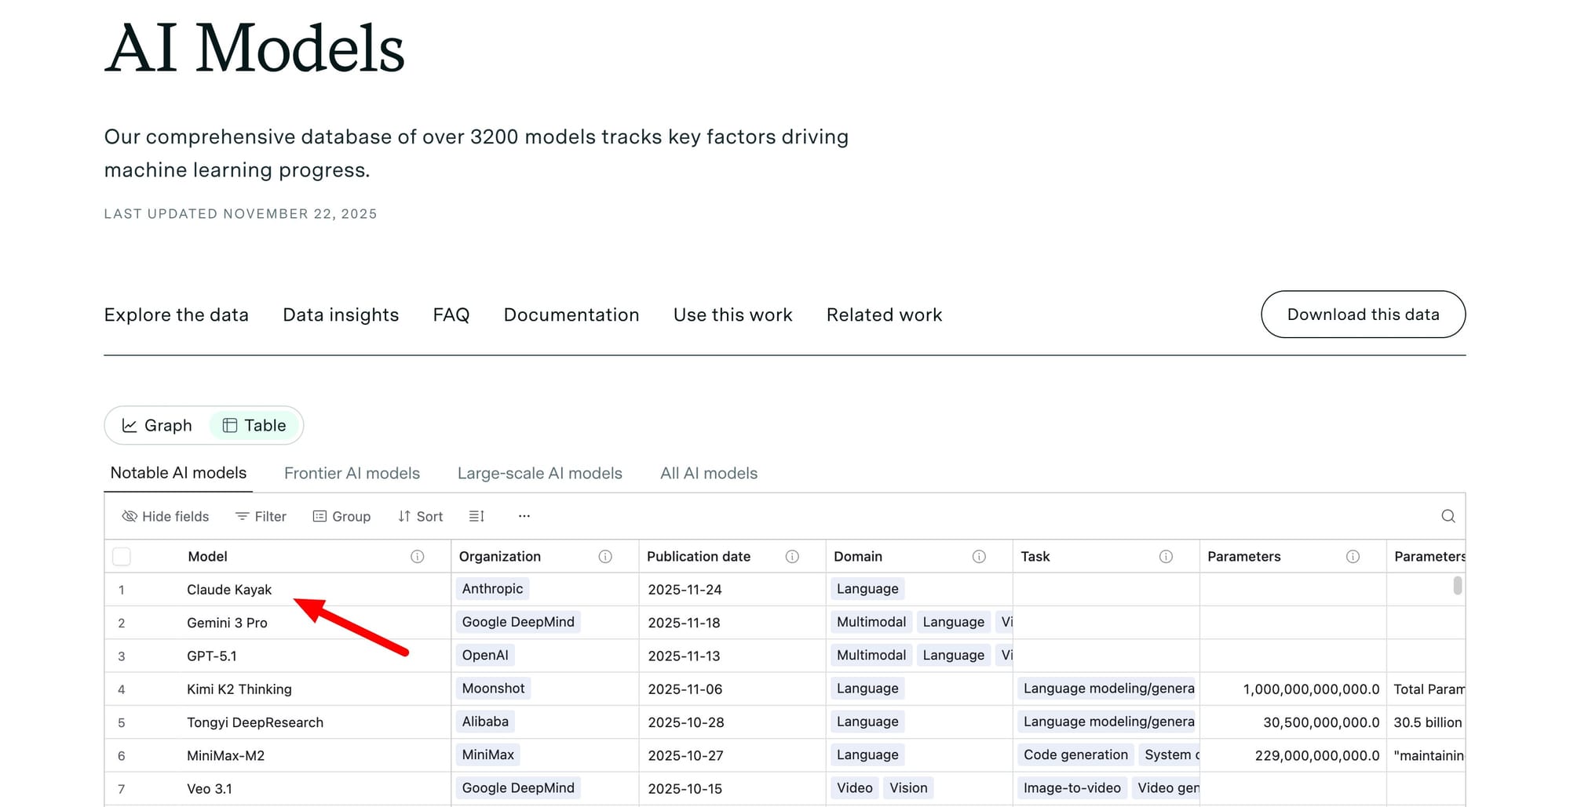This screenshot has height=807, width=1570.
Task: Go to the Documentation link
Action: point(571,314)
